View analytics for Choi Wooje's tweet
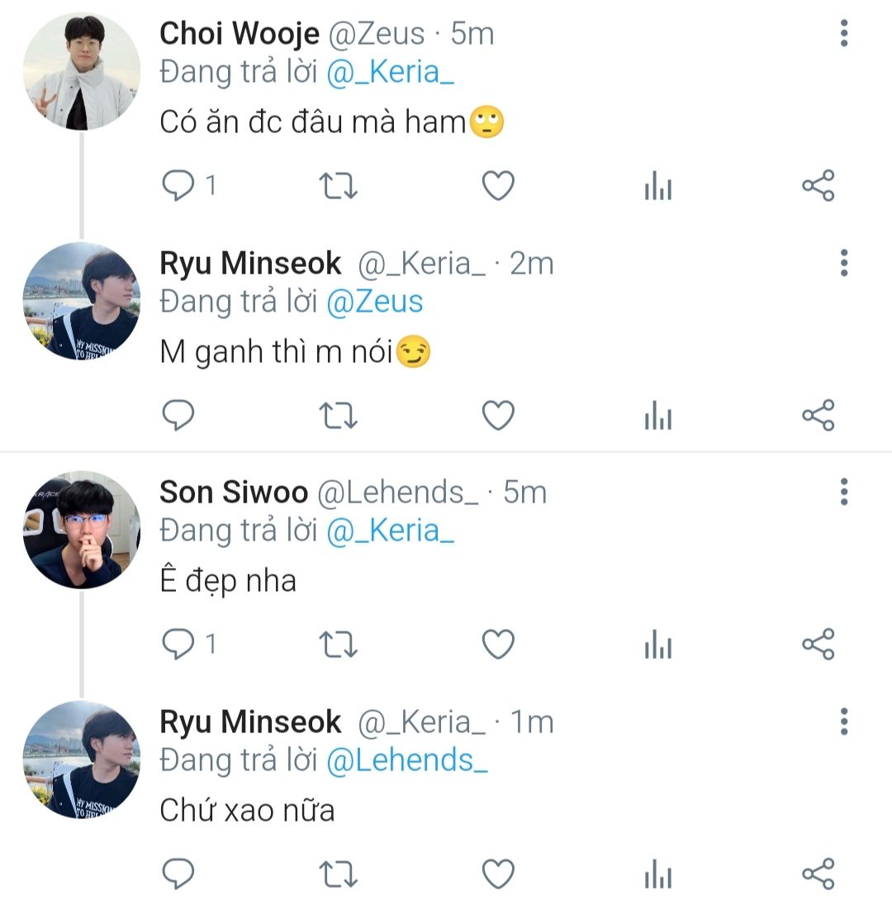 [658, 188]
